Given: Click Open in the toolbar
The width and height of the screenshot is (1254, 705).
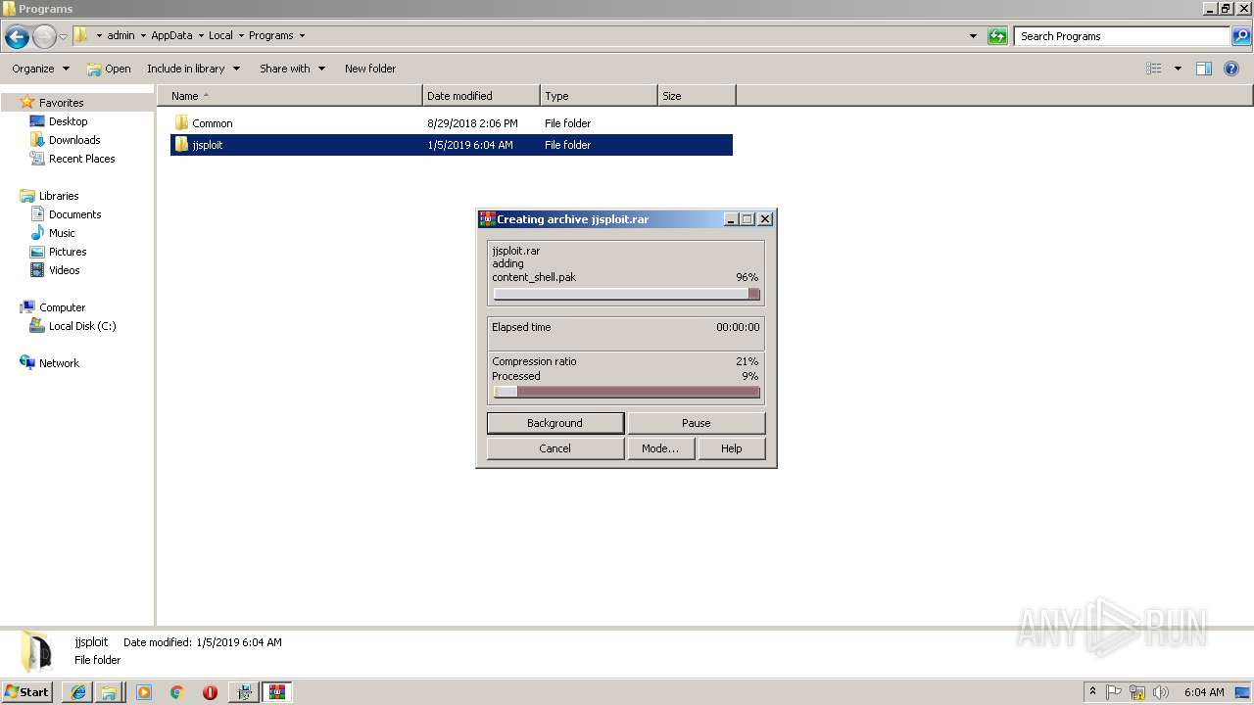Looking at the screenshot, I should [109, 69].
